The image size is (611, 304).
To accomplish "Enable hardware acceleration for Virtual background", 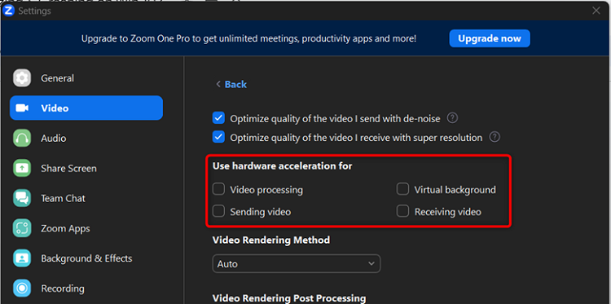I will pos(402,189).
